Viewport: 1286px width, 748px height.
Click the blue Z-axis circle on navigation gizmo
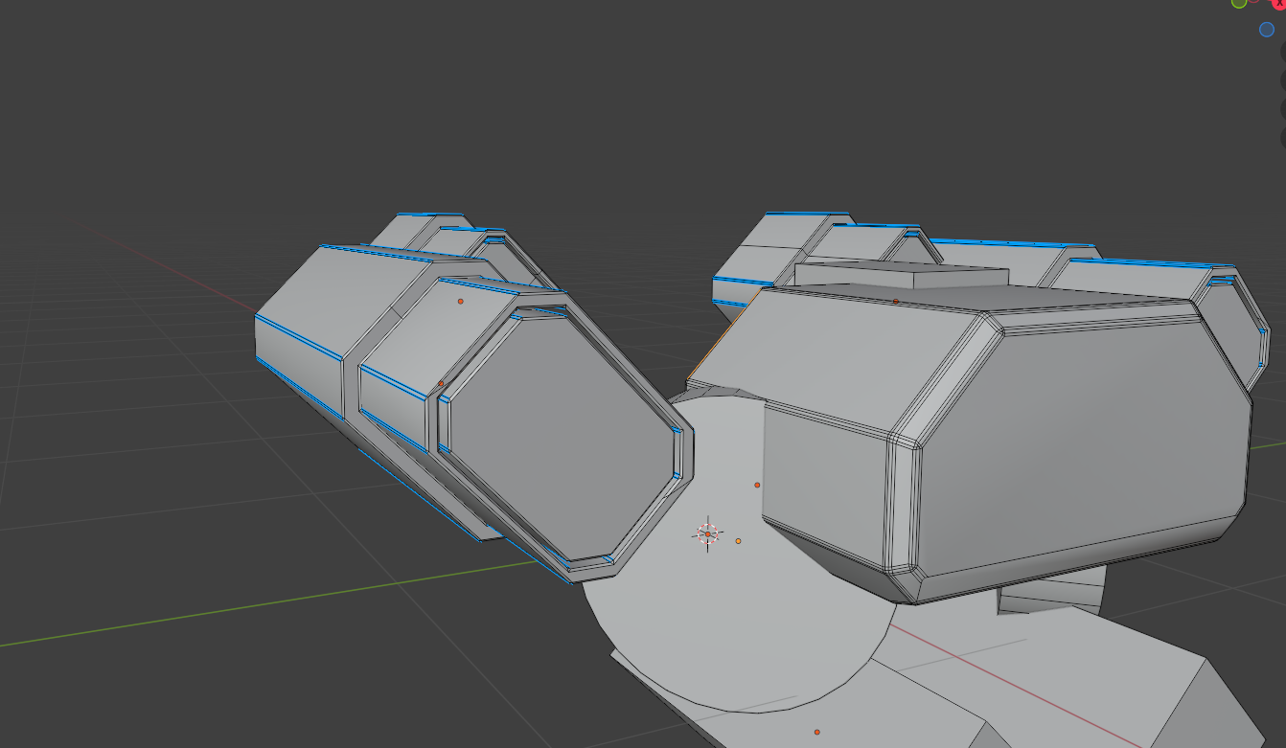pyautogui.click(x=1267, y=30)
